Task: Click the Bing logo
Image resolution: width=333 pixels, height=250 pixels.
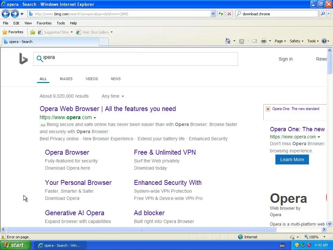Action: click(x=23, y=59)
